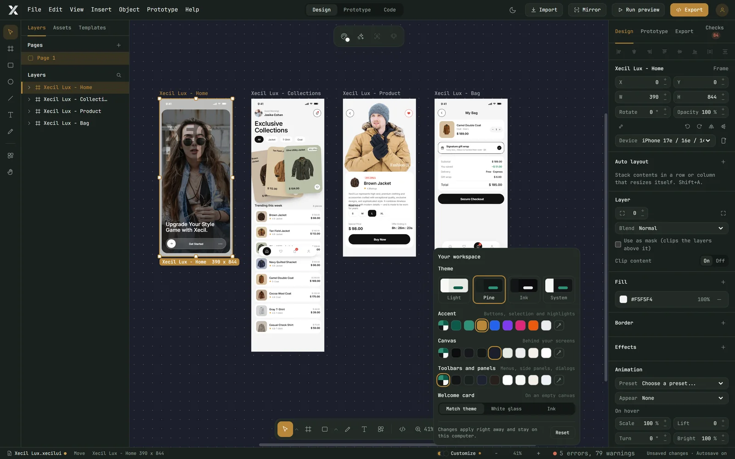Click Run preview button
The width and height of the screenshot is (735, 459).
pyautogui.click(x=639, y=10)
